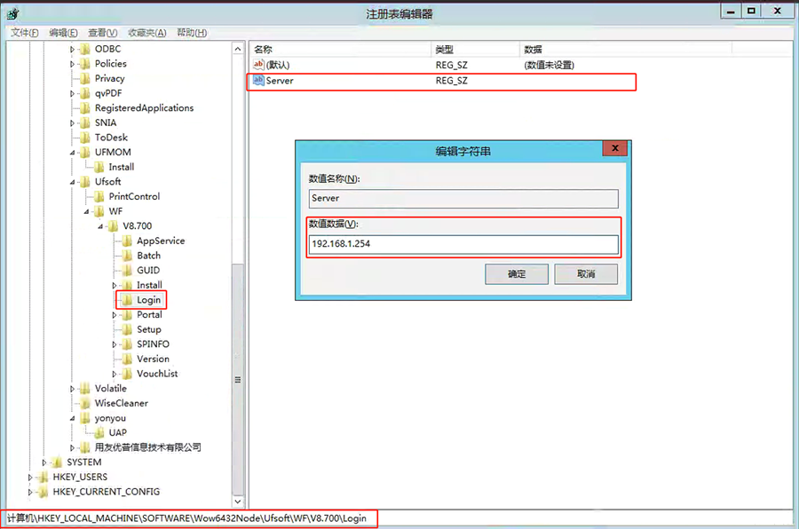Expand the HKEY_USERS tree node
This screenshot has height=529, width=799.
coord(30,478)
